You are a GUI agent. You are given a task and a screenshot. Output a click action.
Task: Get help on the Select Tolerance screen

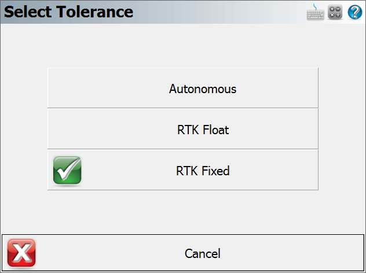point(355,12)
